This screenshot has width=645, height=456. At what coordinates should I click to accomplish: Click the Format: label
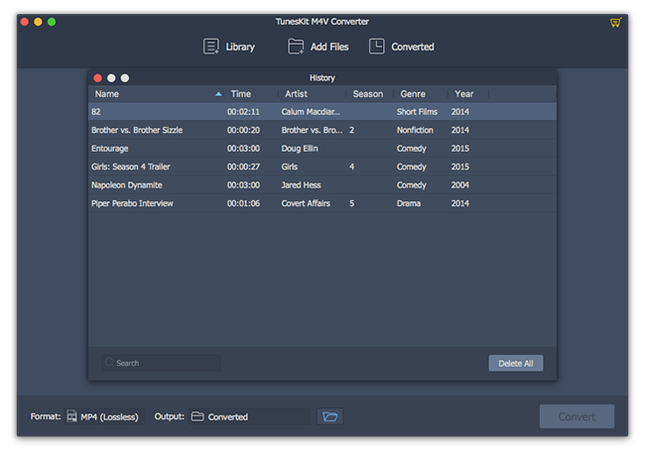[46, 416]
